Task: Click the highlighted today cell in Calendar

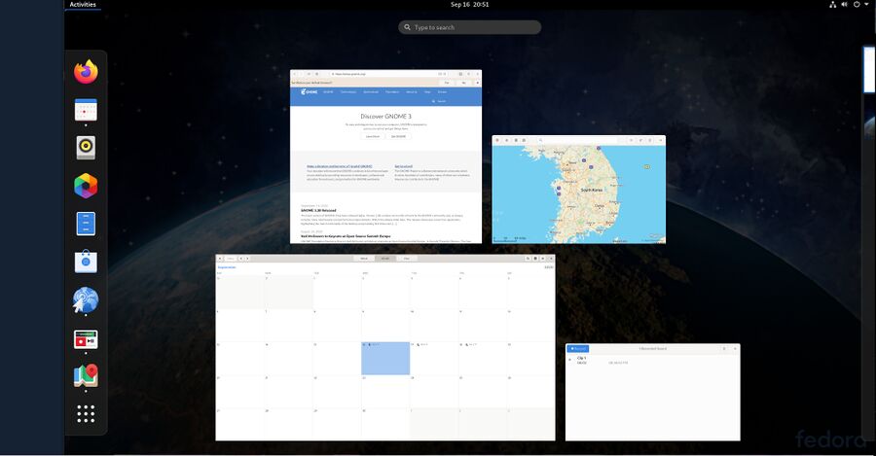Action: 385,358
